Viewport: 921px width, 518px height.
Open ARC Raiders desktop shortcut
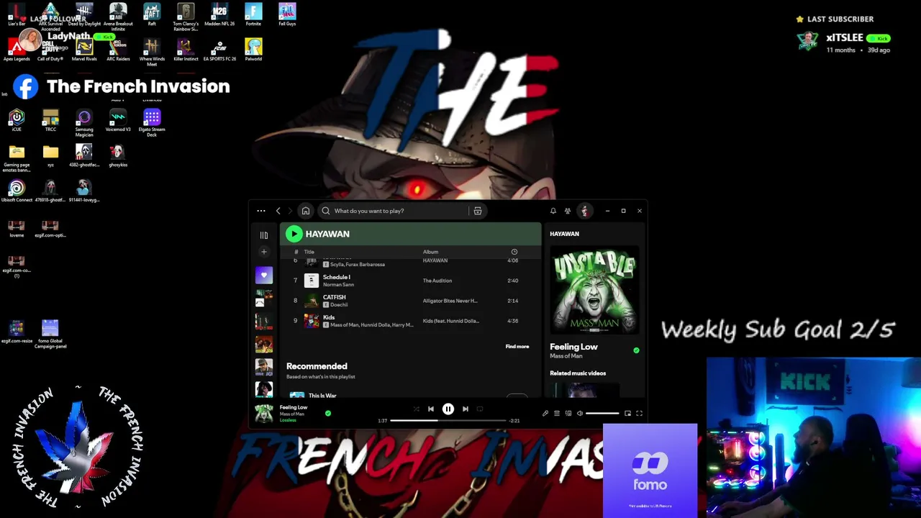click(x=118, y=50)
